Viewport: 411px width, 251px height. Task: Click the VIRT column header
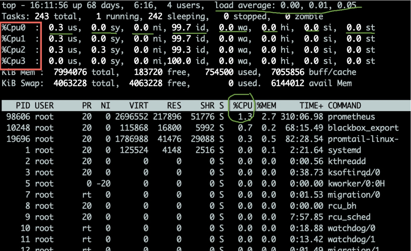click(139, 106)
